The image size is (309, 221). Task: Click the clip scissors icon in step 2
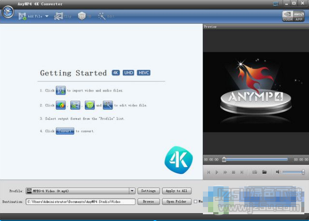click(75, 105)
